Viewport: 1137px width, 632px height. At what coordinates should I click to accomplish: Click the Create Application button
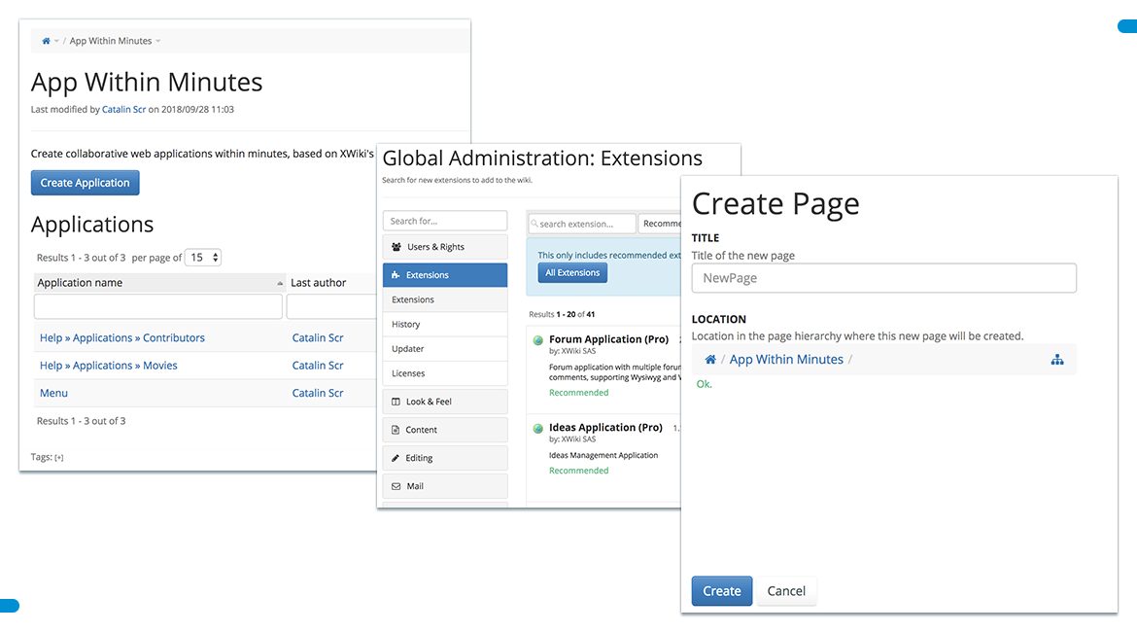coord(85,183)
